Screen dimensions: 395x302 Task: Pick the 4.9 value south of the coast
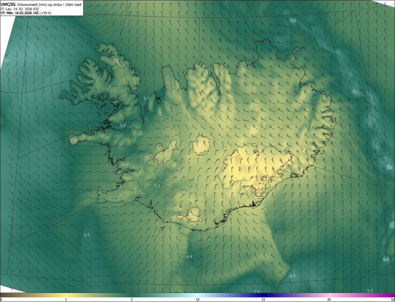tap(189, 257)
